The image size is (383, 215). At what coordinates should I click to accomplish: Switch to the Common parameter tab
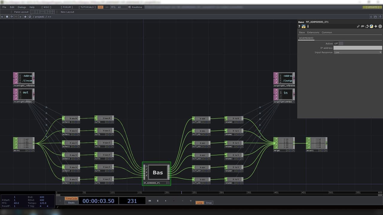tap(327, 32)
